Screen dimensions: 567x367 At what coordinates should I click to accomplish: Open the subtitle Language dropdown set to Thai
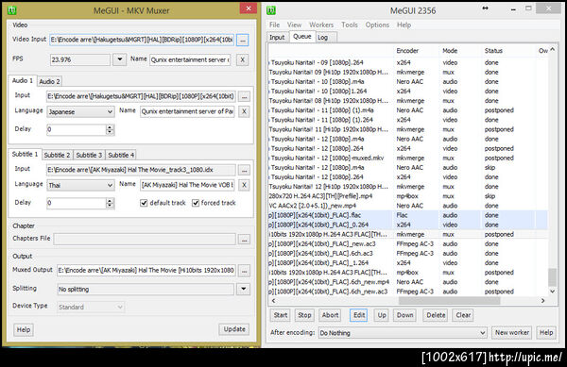tap(80, 186)
